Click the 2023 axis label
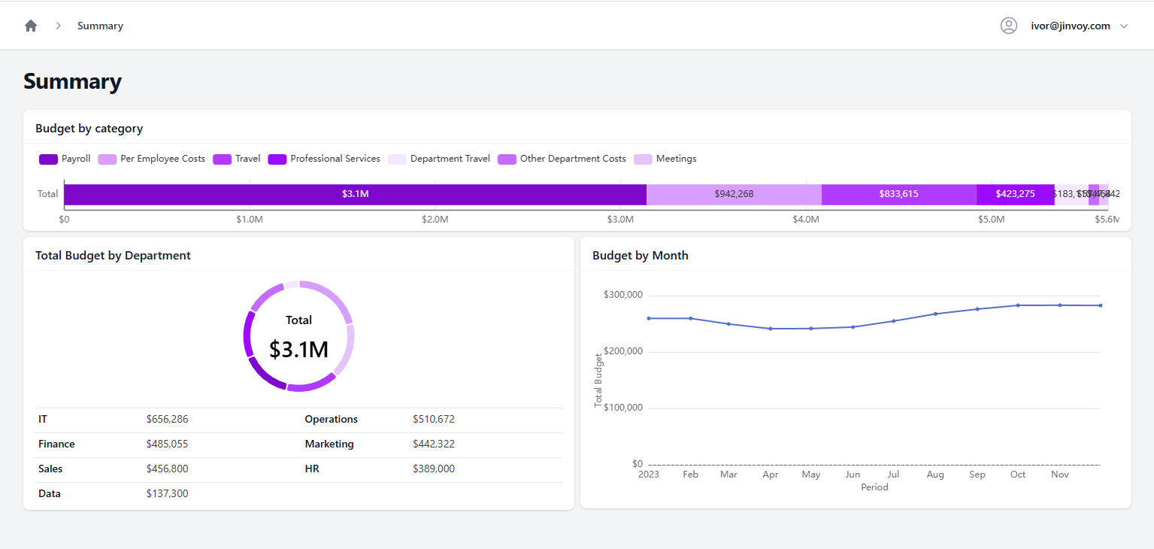 pos(648,475)
